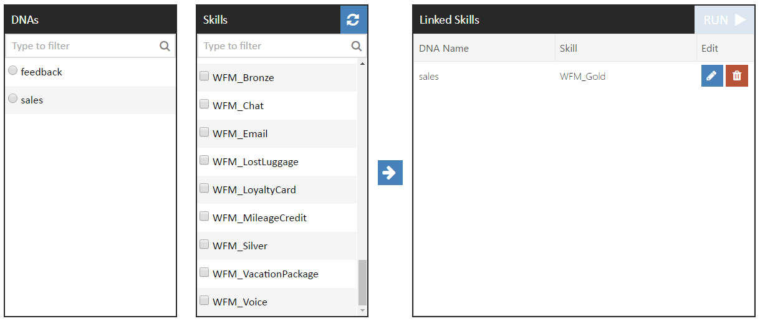This screenshot has width=760, height=321.
Task: Edit the sales WFM_Gold link
Action: click(712, 76)
